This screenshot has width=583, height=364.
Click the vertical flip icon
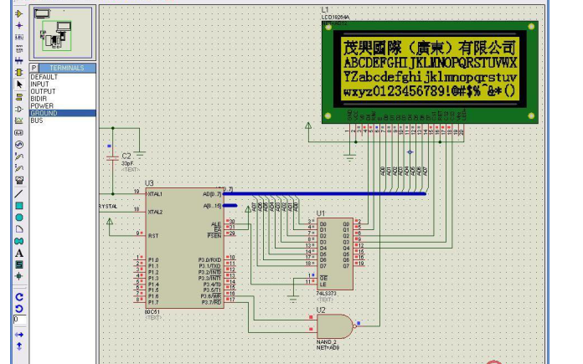point(19,346)
